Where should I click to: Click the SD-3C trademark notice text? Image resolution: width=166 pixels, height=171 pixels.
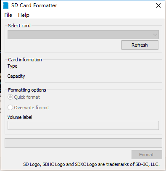click(91, 164)
